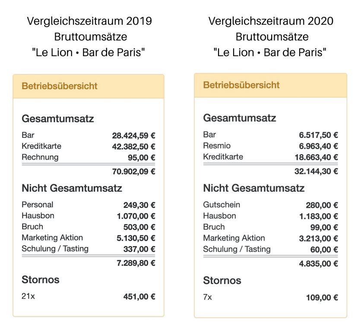The height and width of the screenshot is (332, 361).
Task: Select the Rechnung row label
Action: 40,157
